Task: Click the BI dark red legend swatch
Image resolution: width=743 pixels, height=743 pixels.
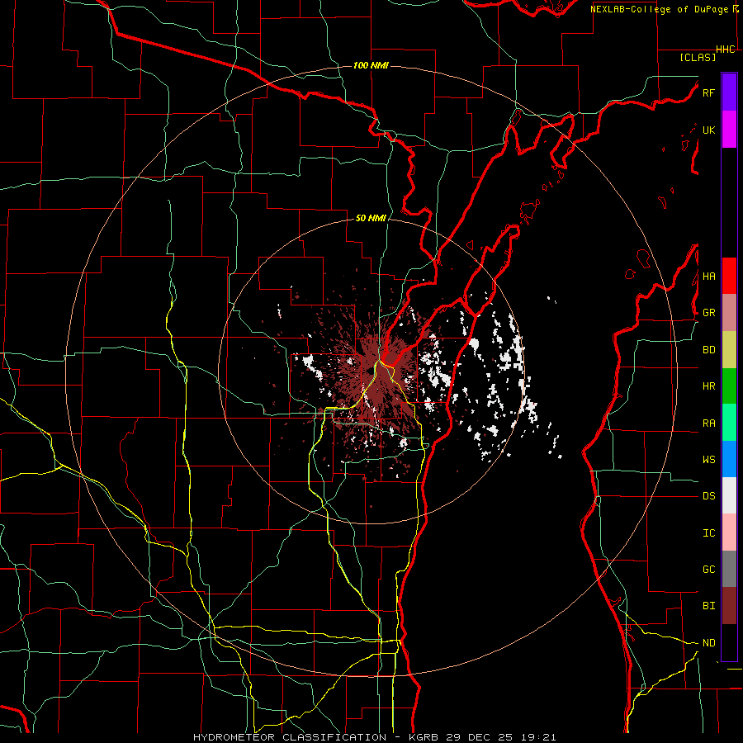Action: pos(729,606)
